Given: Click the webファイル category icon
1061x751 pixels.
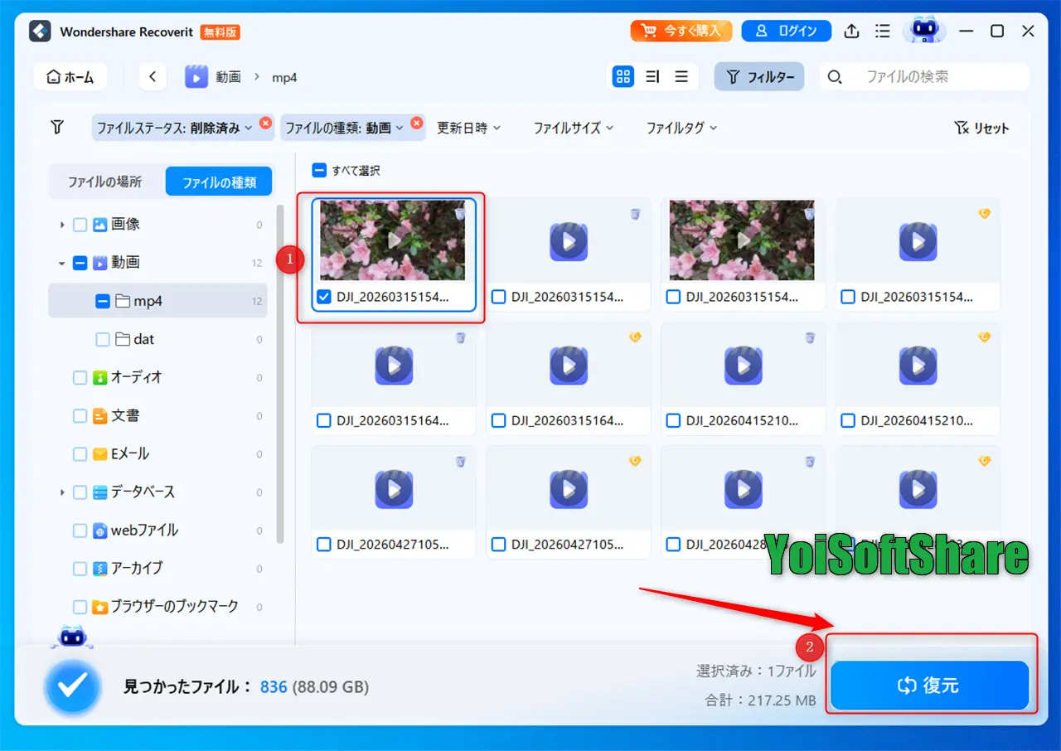Looking at the screenshot, I should 100,531.
